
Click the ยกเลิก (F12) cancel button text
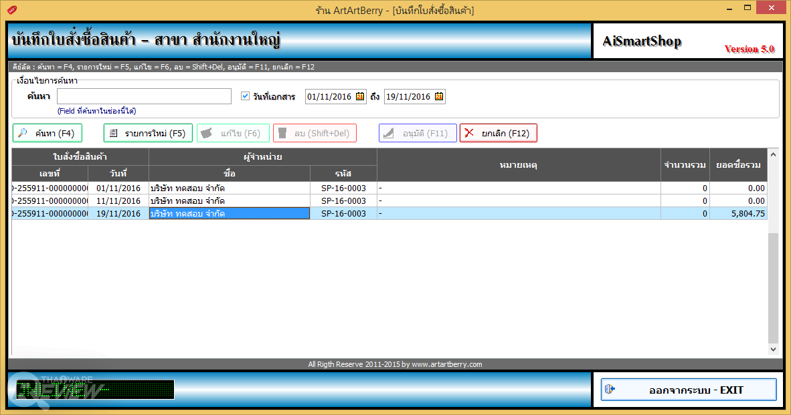click(x=505, y=134)
